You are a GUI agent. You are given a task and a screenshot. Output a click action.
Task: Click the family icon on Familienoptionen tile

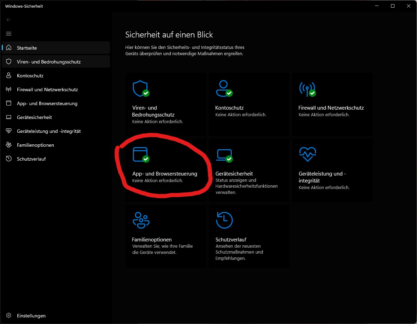(x=141, y=220)
